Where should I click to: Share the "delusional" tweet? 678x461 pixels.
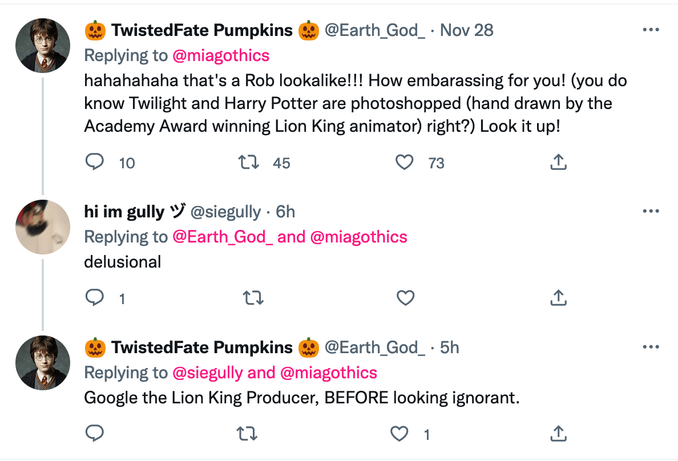(x=558, y=297)
